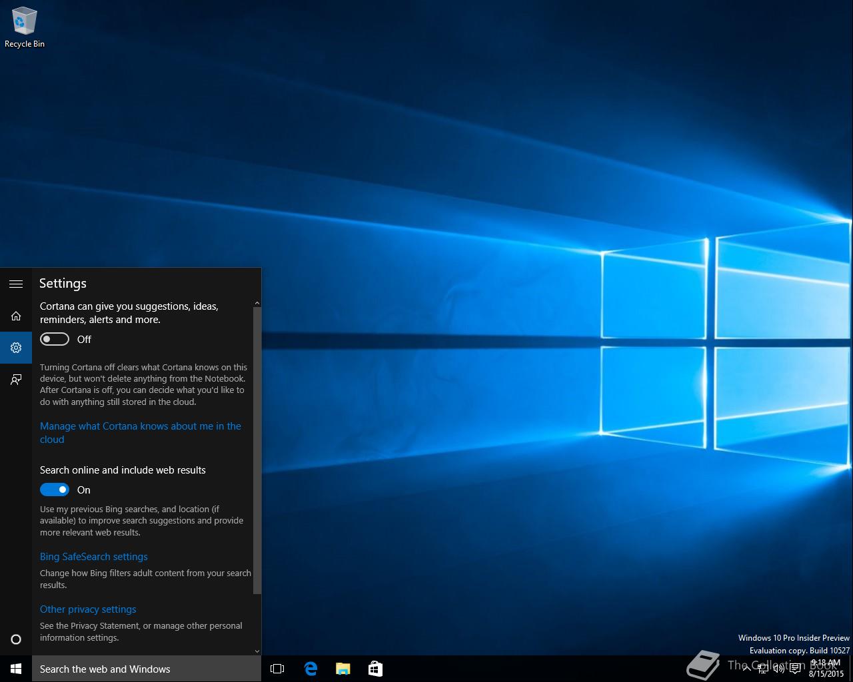The image size is (853, 682).
Task: Click the Cortana circle icon in sidebar
Action: (x=16, y=639)
